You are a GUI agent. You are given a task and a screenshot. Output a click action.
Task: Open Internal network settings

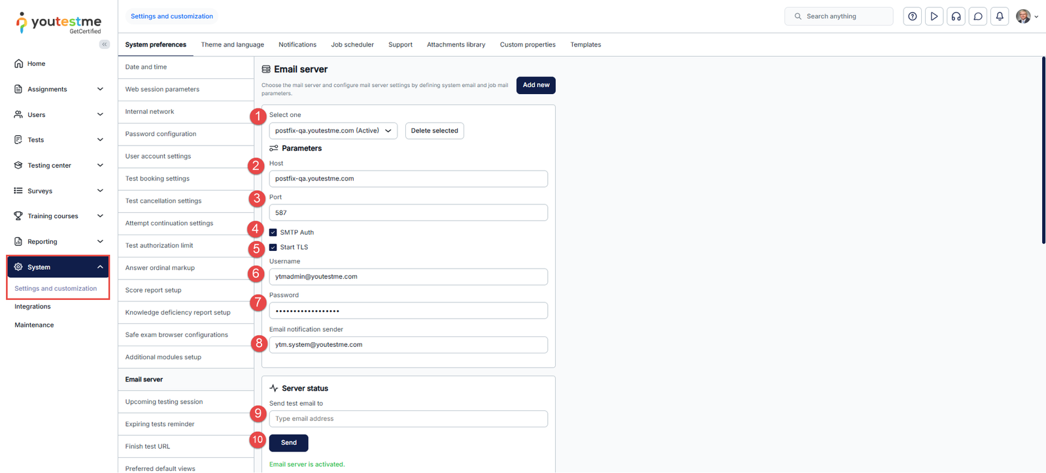click(x=186, y=112)
